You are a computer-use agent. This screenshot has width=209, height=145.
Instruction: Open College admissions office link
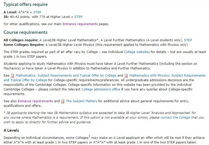101,89
